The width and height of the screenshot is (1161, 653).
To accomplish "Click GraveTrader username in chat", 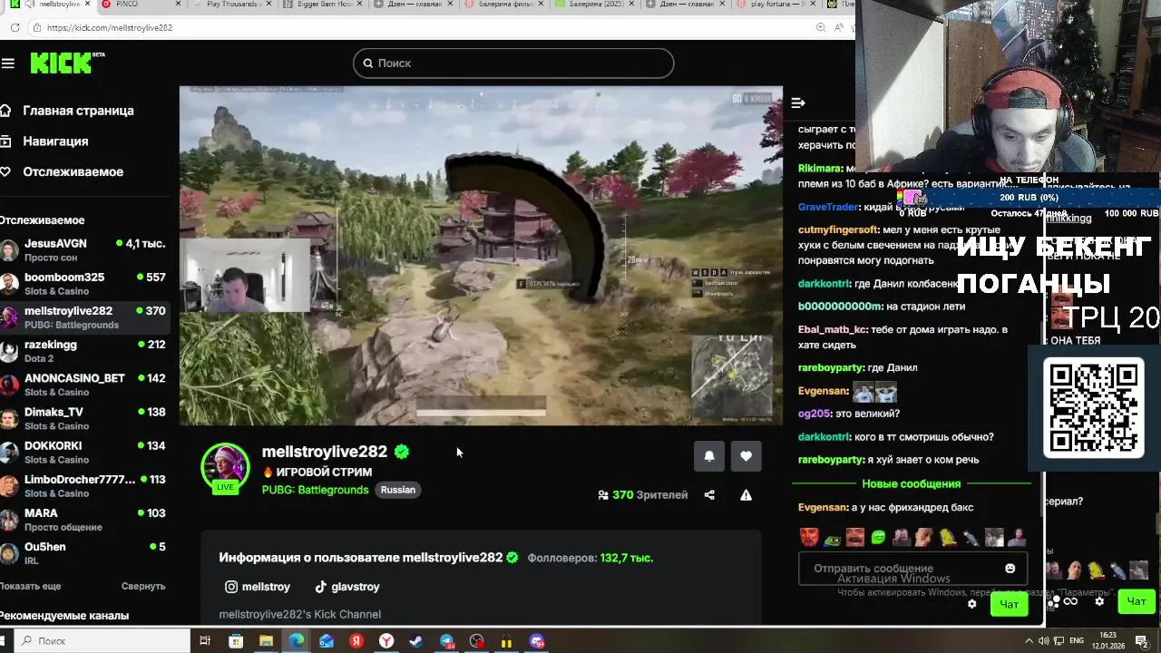I will click(828, 207).
